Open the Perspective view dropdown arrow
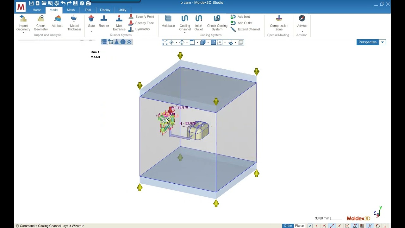The height and width of the screenshot is (228, 405). point(382,42)
